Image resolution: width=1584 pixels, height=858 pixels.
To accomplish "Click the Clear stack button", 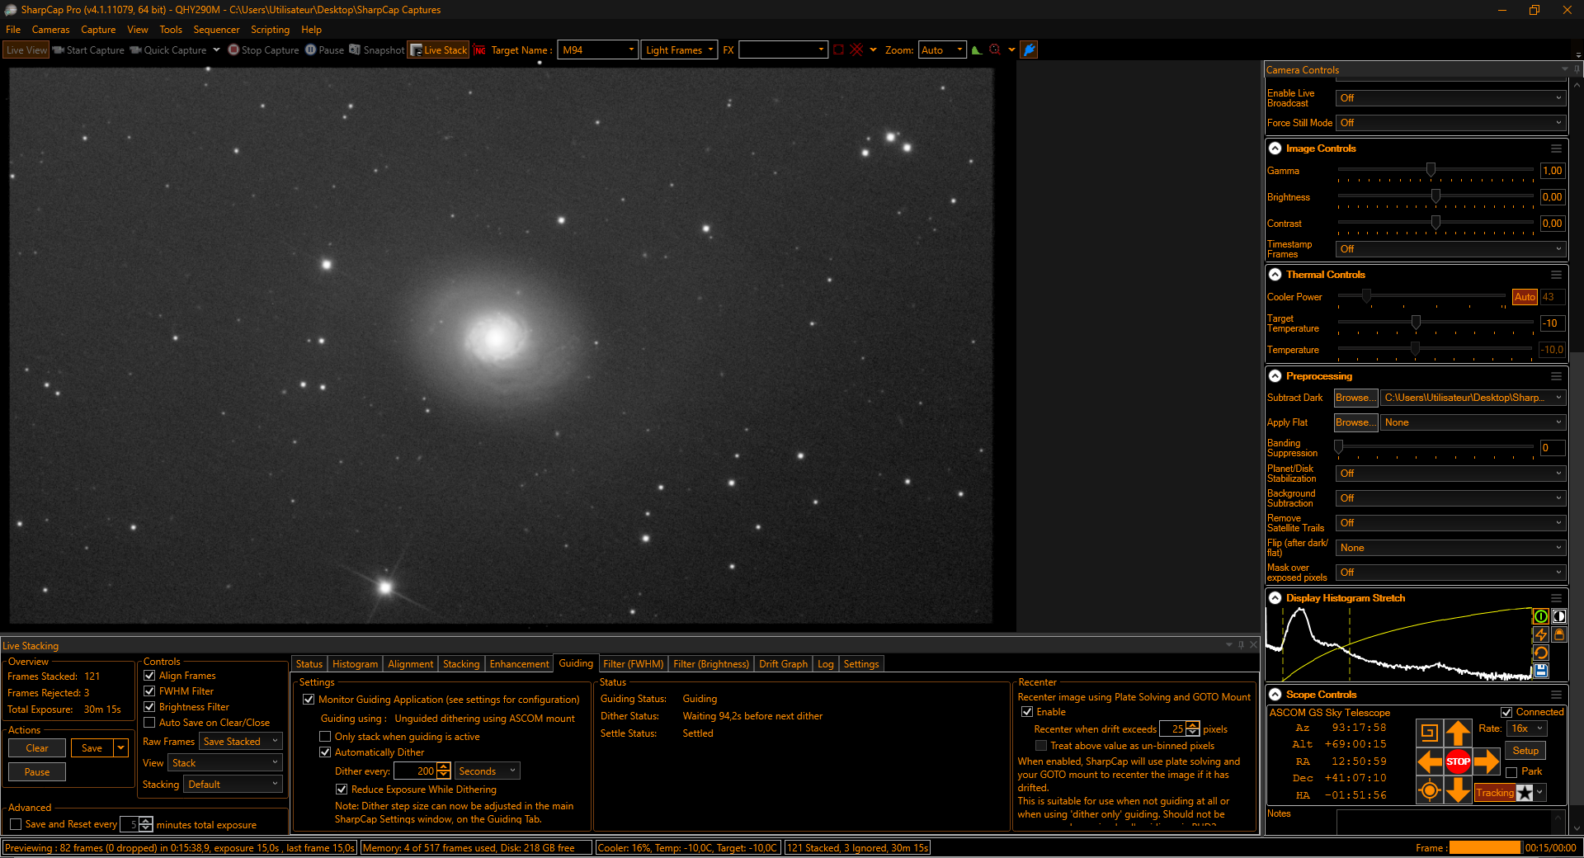I will [37, 748].
